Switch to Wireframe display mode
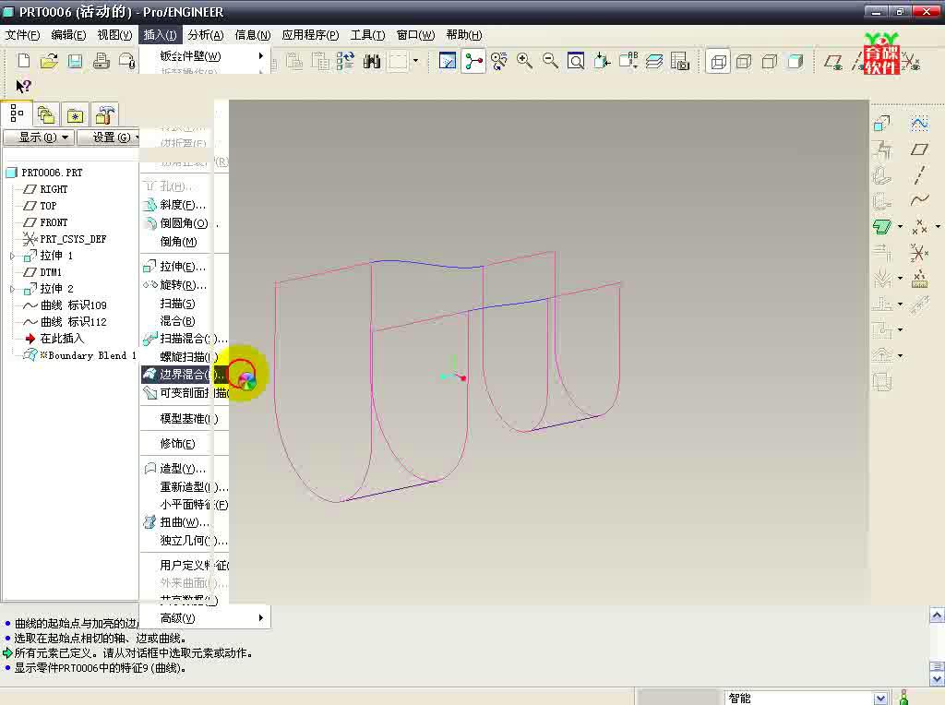Viewport: 945px width, 705px height. pos(718,61)
